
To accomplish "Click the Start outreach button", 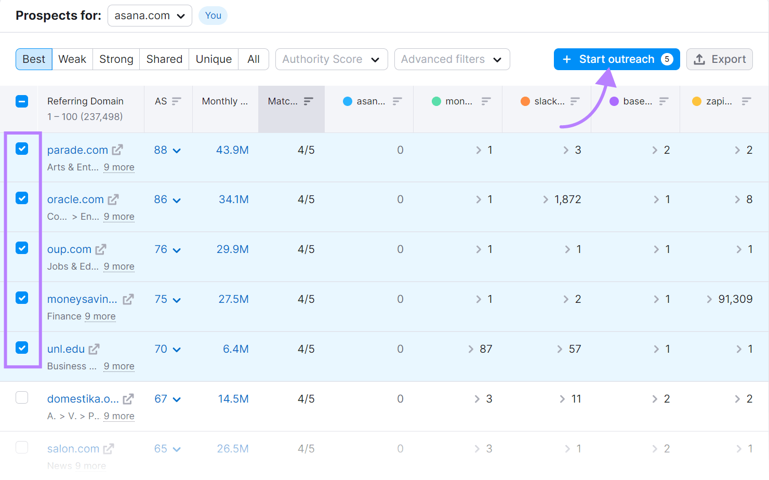I will click(617, 59).
